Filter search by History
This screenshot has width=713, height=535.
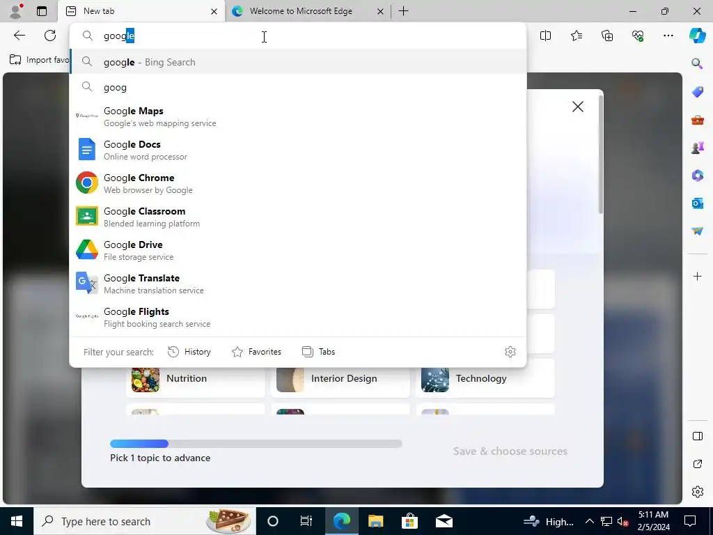189,352
